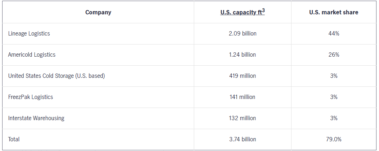The image size is (379, 151).
Task: Click the 2.09 billion capacity value
Action: (242, 33)
